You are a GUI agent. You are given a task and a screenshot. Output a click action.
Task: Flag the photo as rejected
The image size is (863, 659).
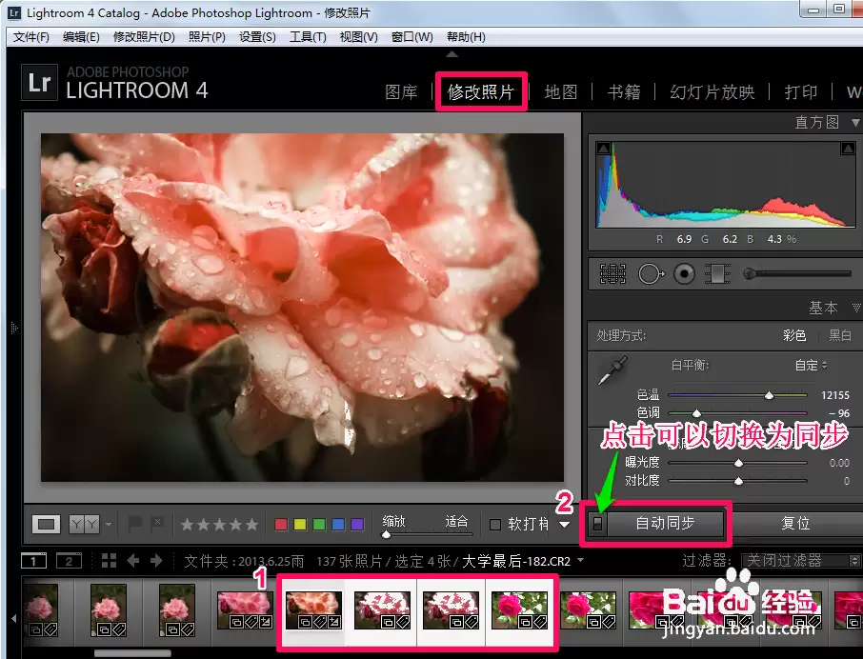157,523
